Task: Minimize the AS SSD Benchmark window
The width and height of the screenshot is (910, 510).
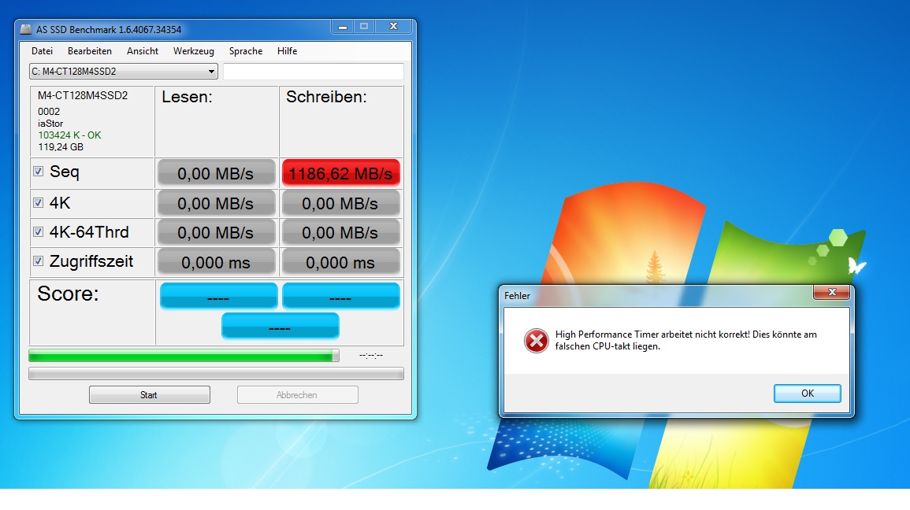Action: point(343,27)
